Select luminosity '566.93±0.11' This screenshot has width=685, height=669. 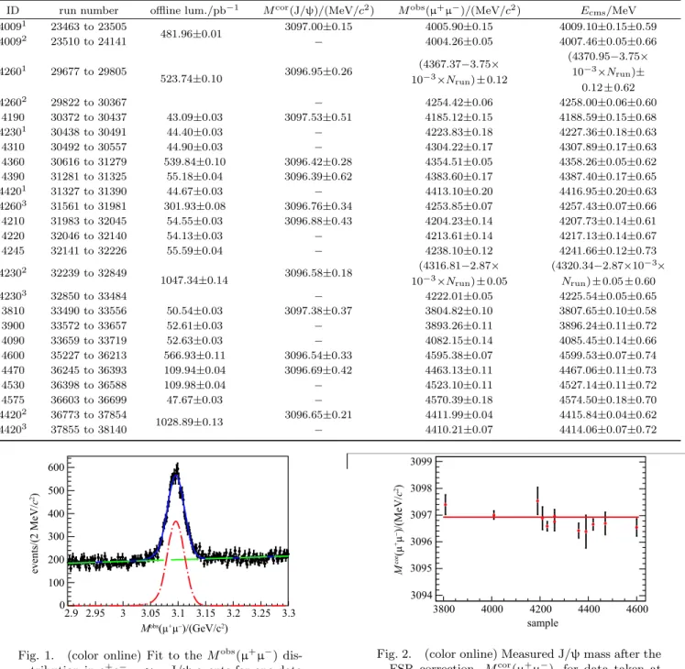click(x=194, y=356)
